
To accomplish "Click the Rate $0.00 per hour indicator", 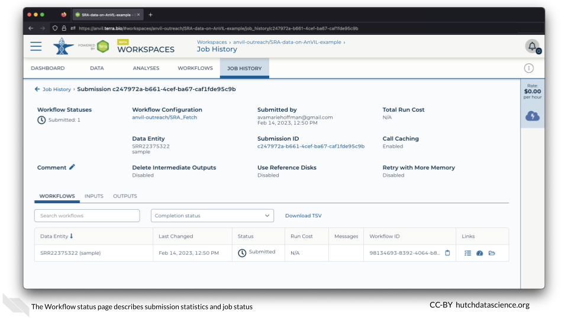I will coord(532,91).
